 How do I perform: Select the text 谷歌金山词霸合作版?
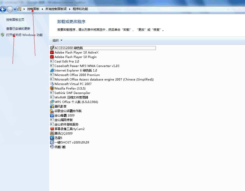[x=68, y=111]
